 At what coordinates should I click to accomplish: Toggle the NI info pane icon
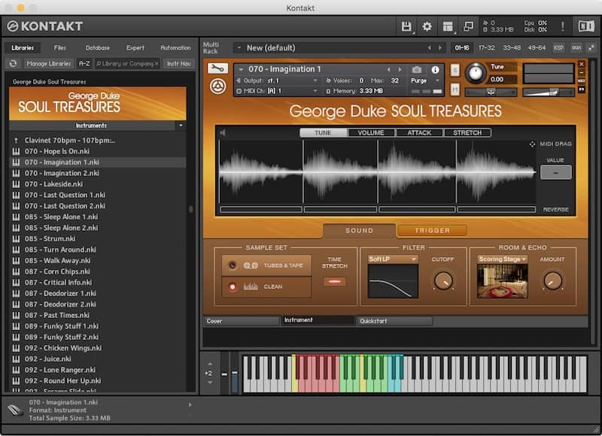click(x=586, y=26)
